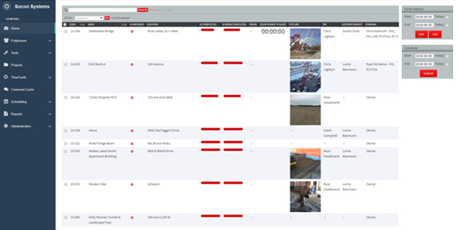Click the PDF button in Gantt reports
The width and height of the screenshot is (461, 230).
click(421, 34)
